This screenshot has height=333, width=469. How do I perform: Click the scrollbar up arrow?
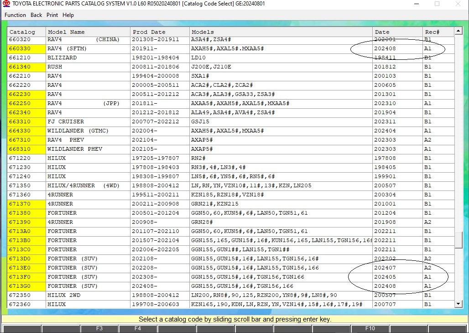click(x=459, y=32)
